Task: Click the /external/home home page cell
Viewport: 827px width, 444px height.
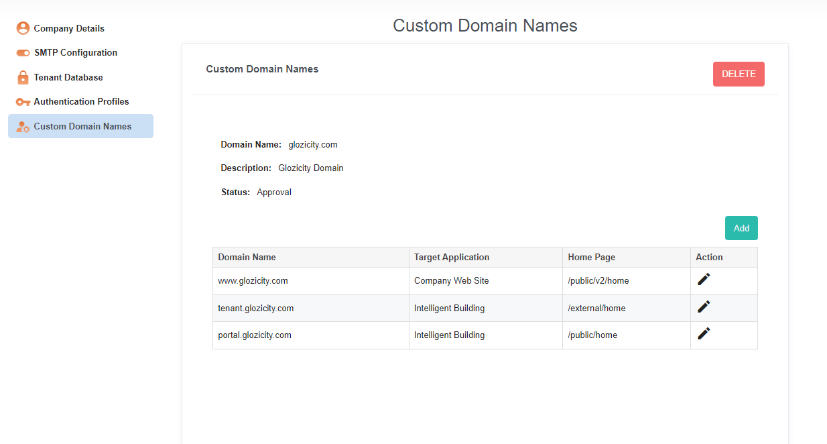Action: (x=596, y=309)
